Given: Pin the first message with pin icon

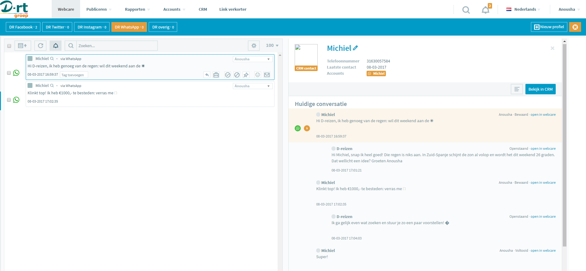Looking at the screenshot, I should click(x=246, y=75).
